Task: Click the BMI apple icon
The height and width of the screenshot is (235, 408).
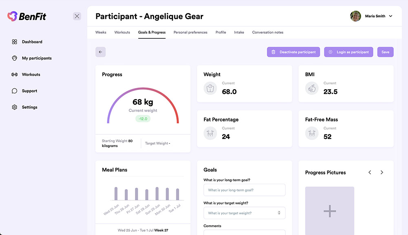Action: click(312, 88)
